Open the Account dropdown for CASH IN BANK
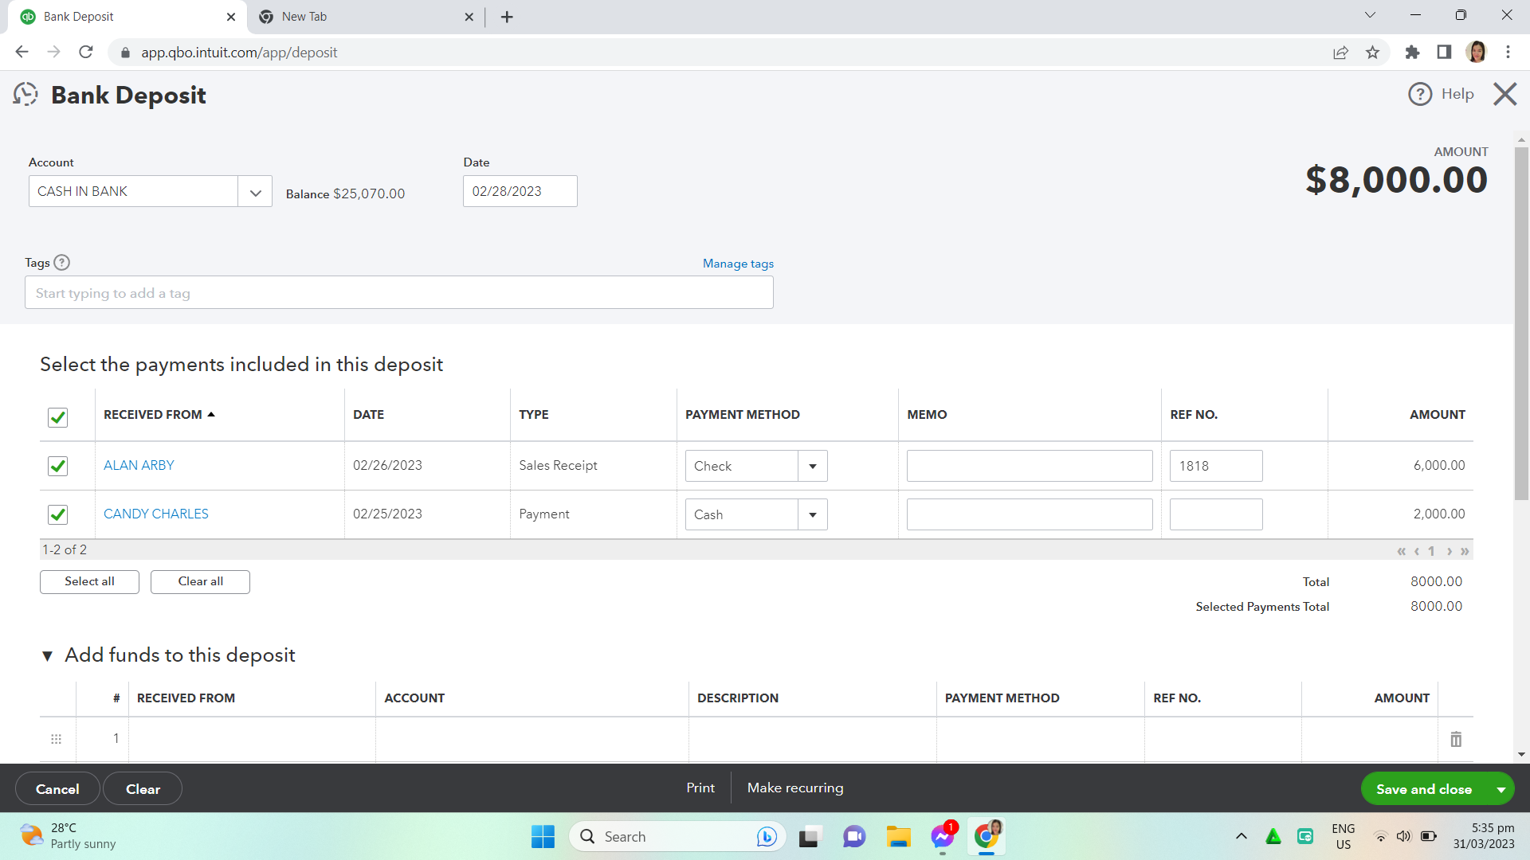Image resolution: width=1530 pixels, height=860 pixels. coord(255,192)
